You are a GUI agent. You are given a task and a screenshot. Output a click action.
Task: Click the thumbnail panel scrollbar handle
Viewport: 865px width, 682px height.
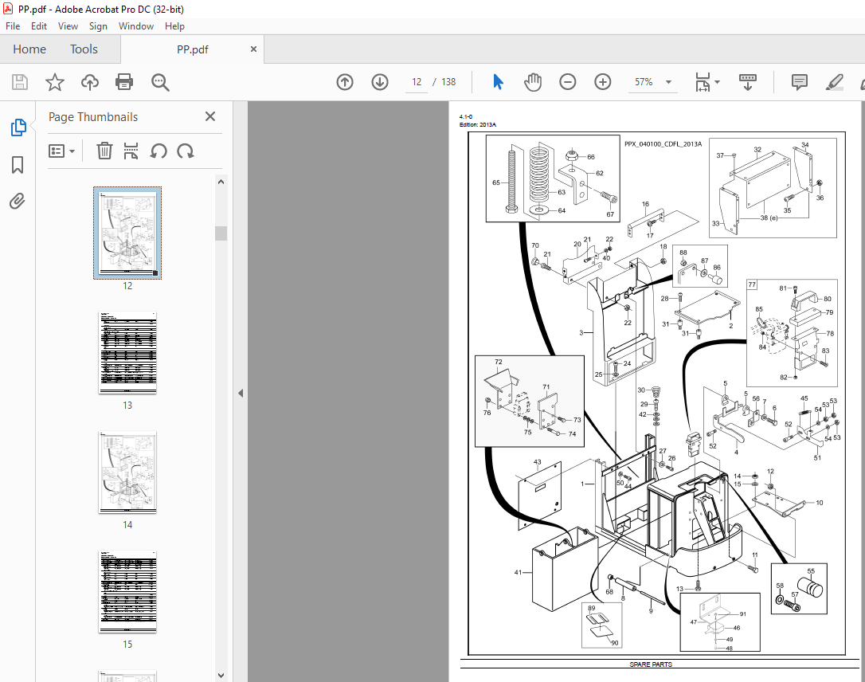(x=221, y=233)
